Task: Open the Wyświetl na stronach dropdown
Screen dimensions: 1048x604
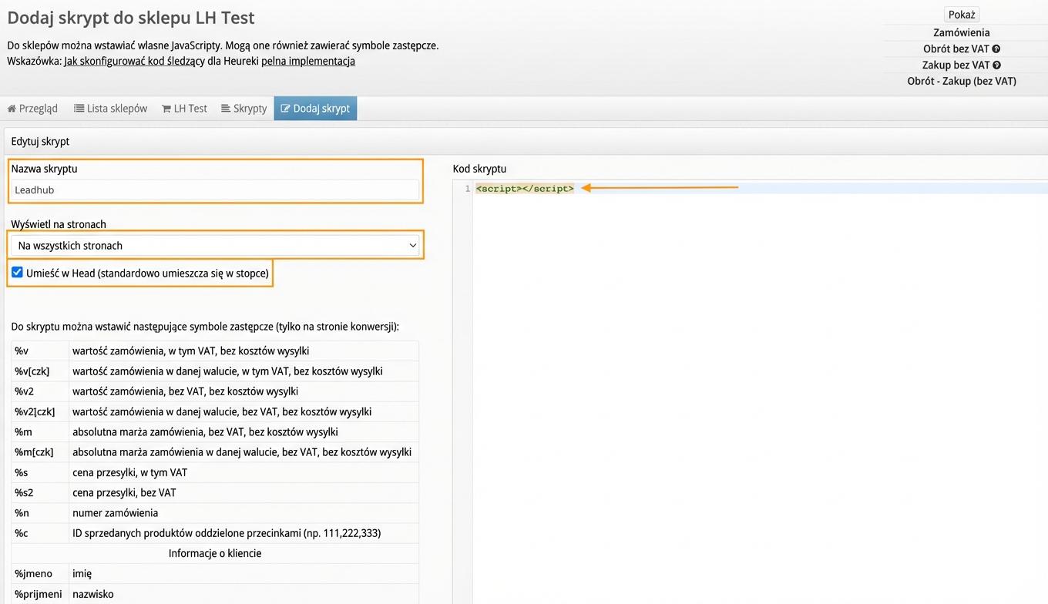Action: click(x=216, y=246)
